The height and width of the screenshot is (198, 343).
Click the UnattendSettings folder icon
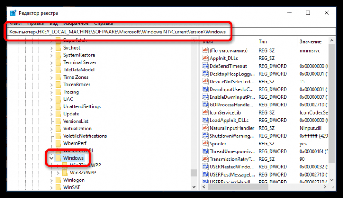58,106
